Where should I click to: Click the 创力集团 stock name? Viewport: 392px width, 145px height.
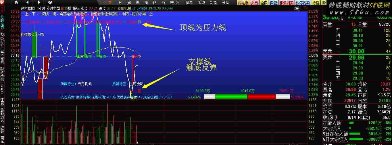coord(28,8)
